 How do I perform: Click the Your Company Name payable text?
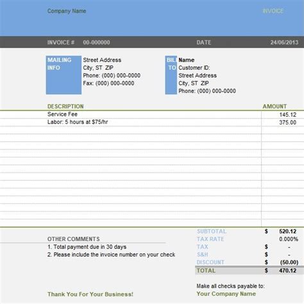[226, 294]
